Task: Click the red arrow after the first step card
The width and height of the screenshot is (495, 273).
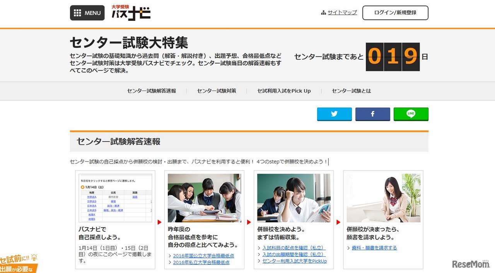Action: (x=159, y=222)
